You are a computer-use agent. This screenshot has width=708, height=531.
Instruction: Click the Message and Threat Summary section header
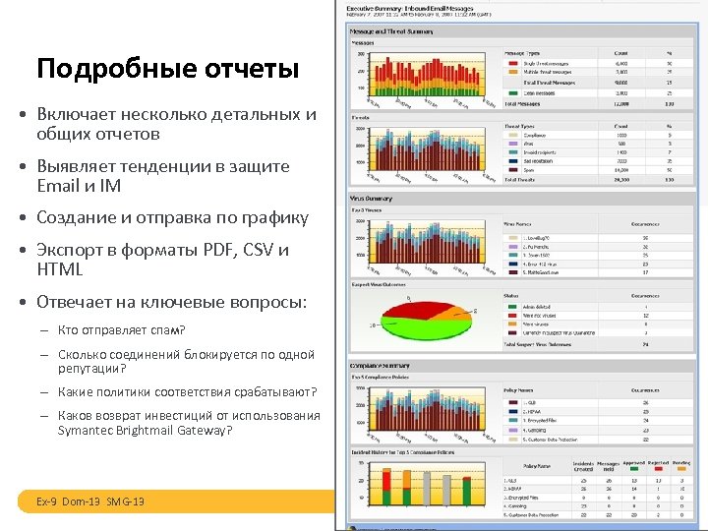pyautogui.click(x=391, y=31)
